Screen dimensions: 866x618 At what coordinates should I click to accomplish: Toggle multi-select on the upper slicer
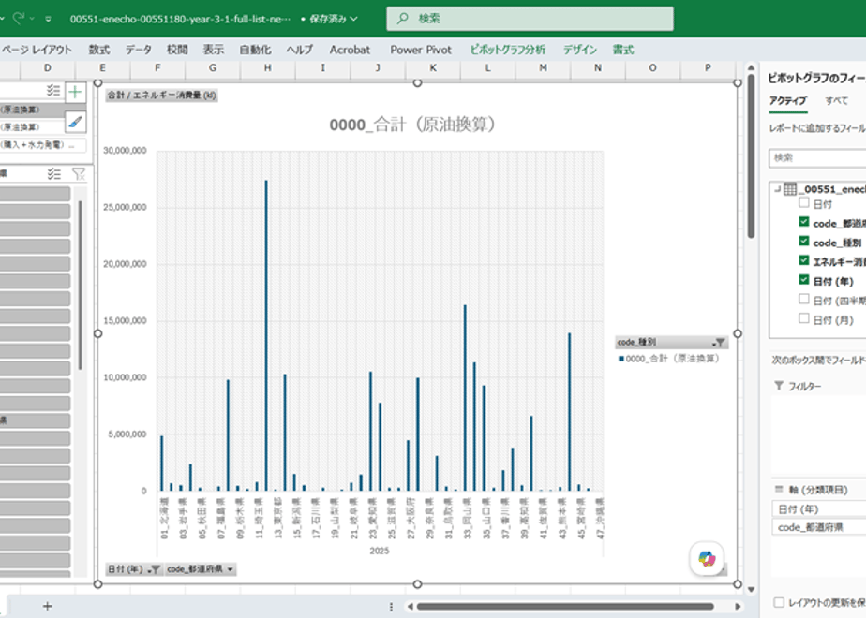tap(53, 91)
